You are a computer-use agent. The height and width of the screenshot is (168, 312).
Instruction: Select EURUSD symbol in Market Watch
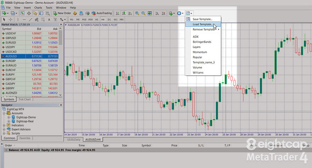tap(11, 42)
